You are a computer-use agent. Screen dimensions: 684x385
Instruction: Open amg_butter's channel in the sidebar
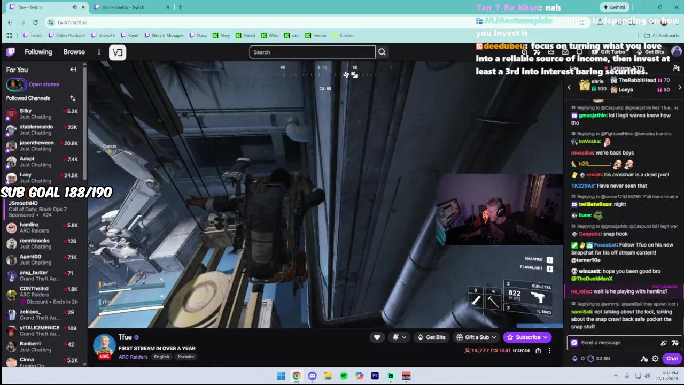click(43, 276)
